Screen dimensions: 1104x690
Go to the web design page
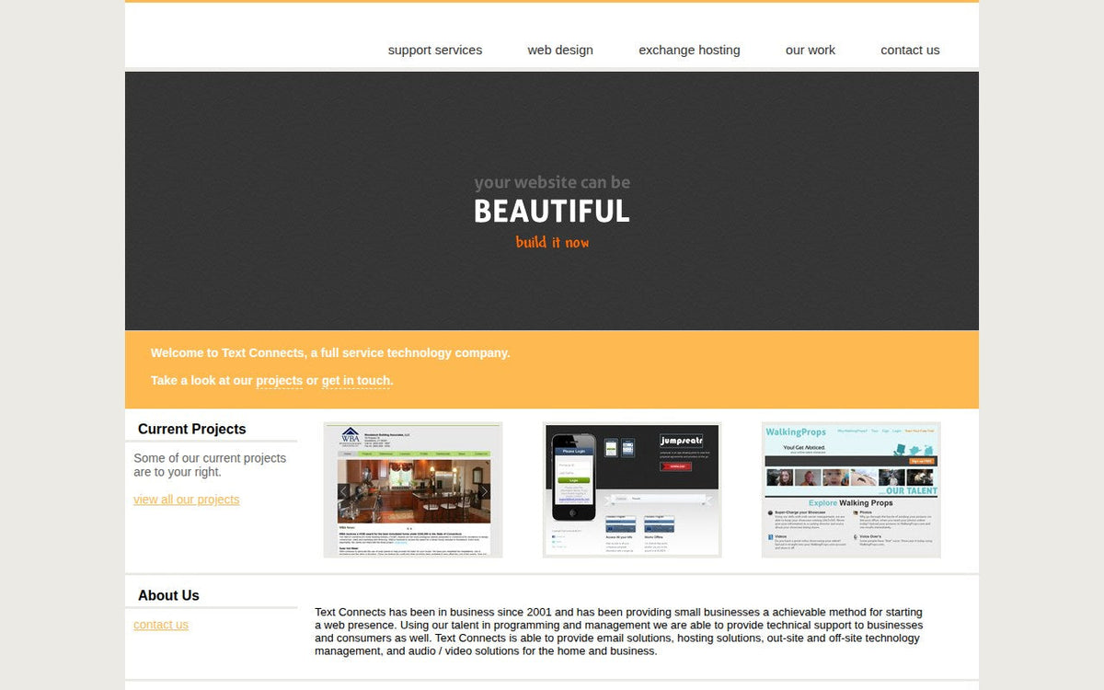point(560,50)
